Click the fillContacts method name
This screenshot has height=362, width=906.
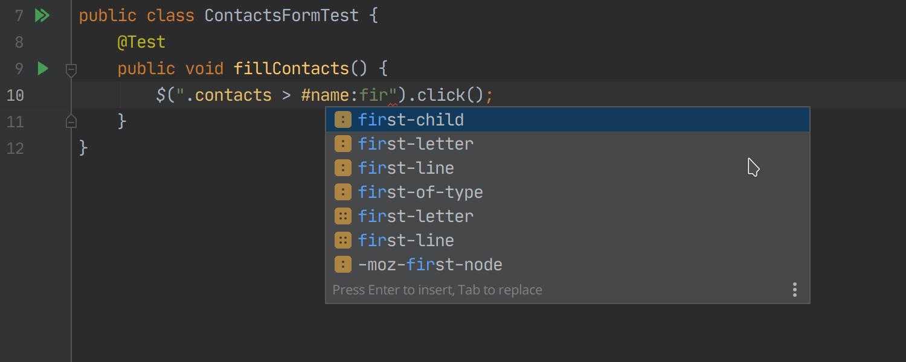tap(292, 69)
